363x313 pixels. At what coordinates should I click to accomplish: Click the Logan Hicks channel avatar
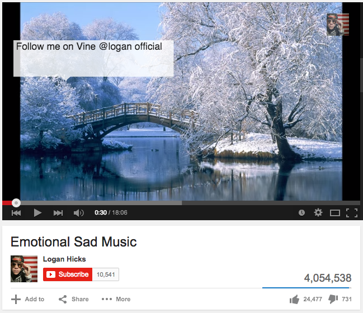coord(24,269)
